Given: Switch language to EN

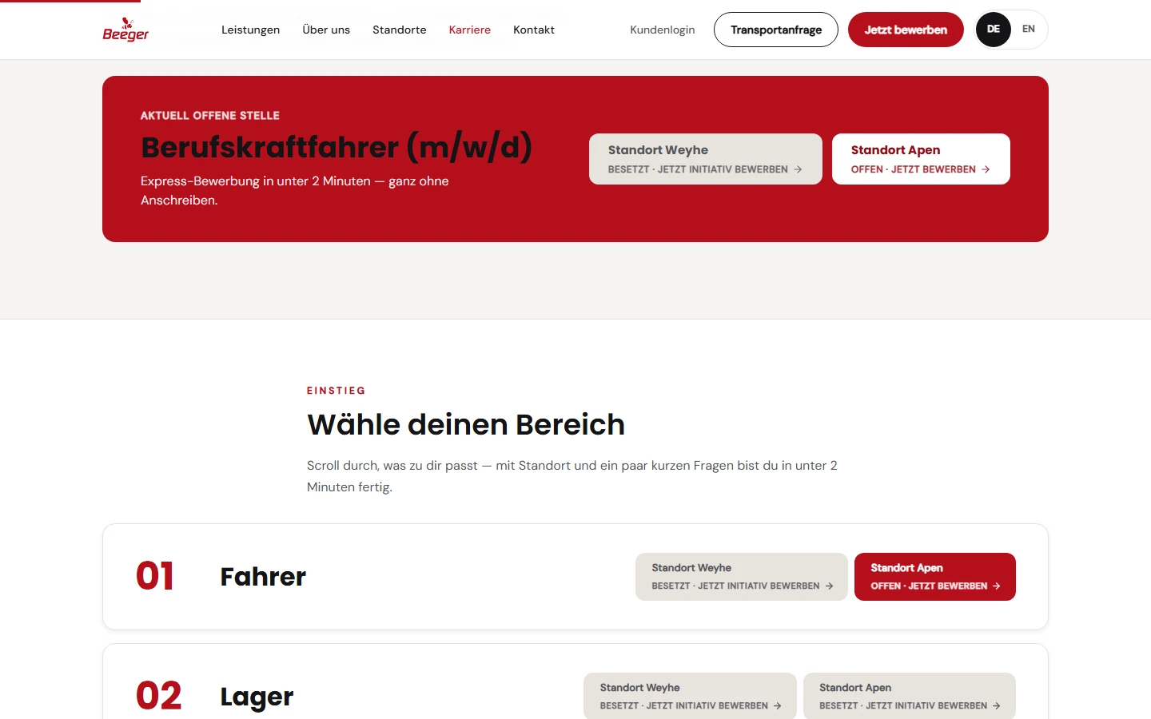Looking at the screenshot, I should [x=1029, y=30].
